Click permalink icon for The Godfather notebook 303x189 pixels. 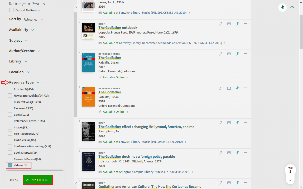[x=220, y=24]
